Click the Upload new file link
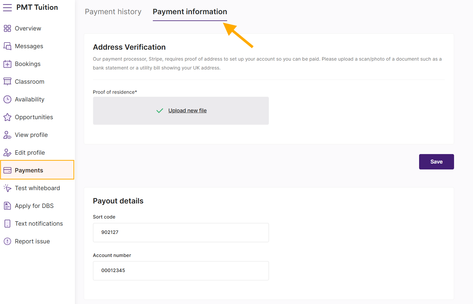 point(187,111)
